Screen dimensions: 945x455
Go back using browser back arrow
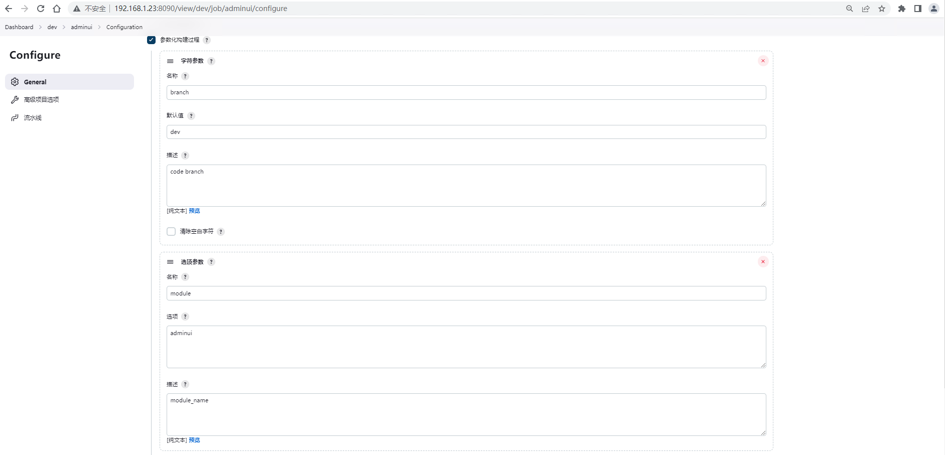pyautogui.click(x=9, y=9)
